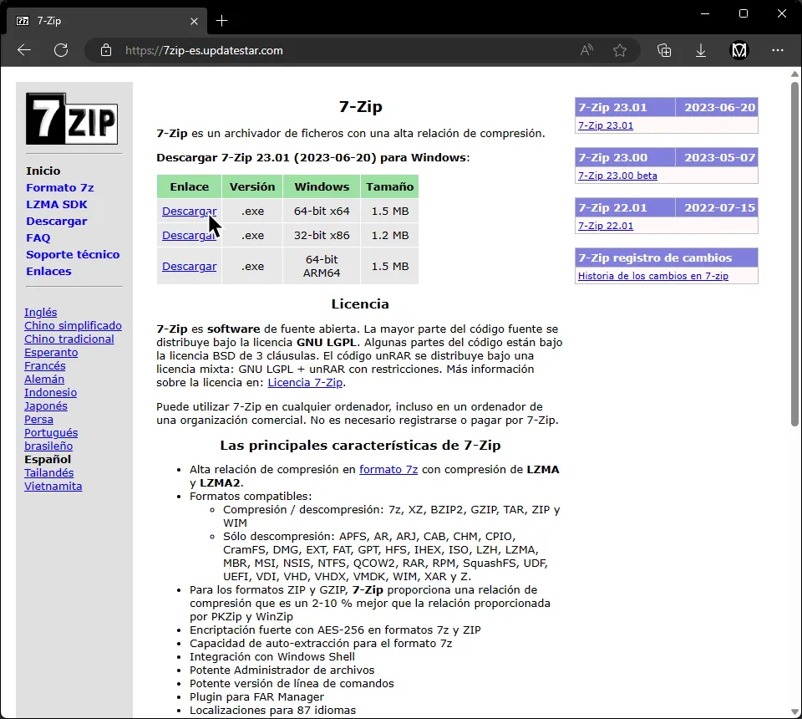Screen dimensions: 802x719
Task: Open the Settings and more menu
Action: click(x=778, y=50)
